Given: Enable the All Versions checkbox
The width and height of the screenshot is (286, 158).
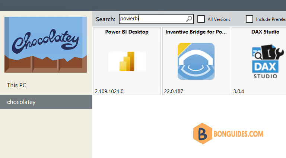Looking at the screenshot, I should click(x=201, y=19).
